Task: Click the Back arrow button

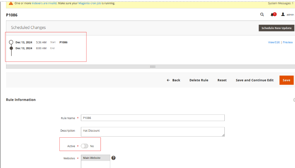Action: (x=173, y=80)
